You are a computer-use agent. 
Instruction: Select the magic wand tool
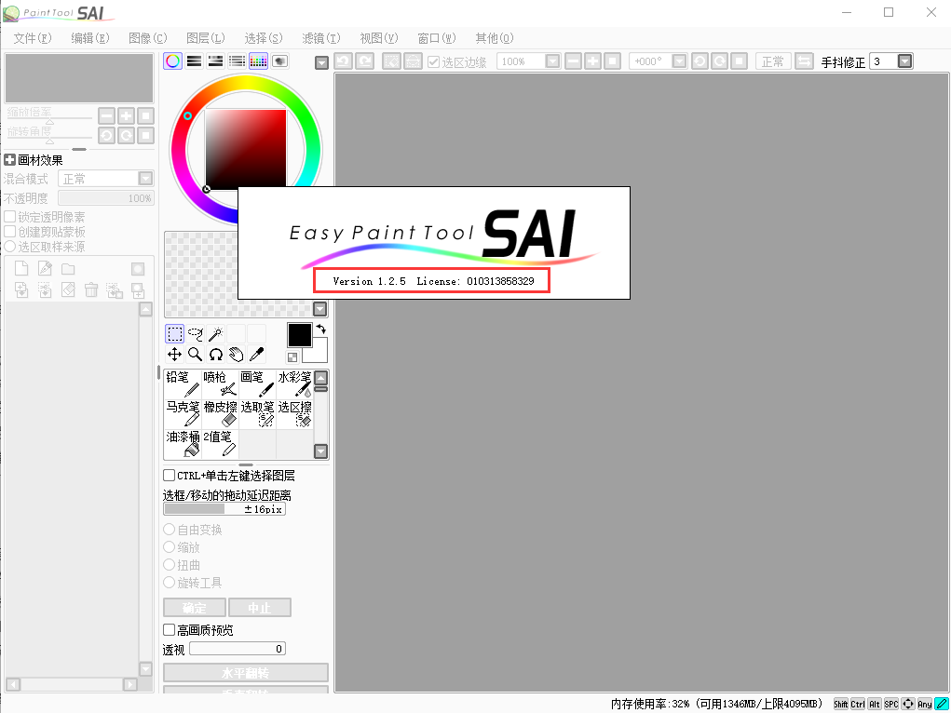[216, 333]
